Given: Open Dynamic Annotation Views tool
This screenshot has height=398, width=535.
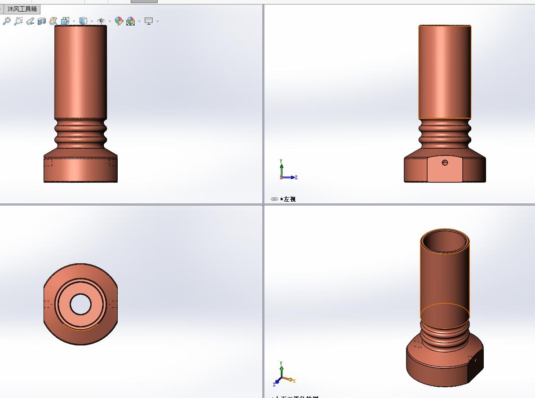Looking at the screenshot, I should pos(53,21).
